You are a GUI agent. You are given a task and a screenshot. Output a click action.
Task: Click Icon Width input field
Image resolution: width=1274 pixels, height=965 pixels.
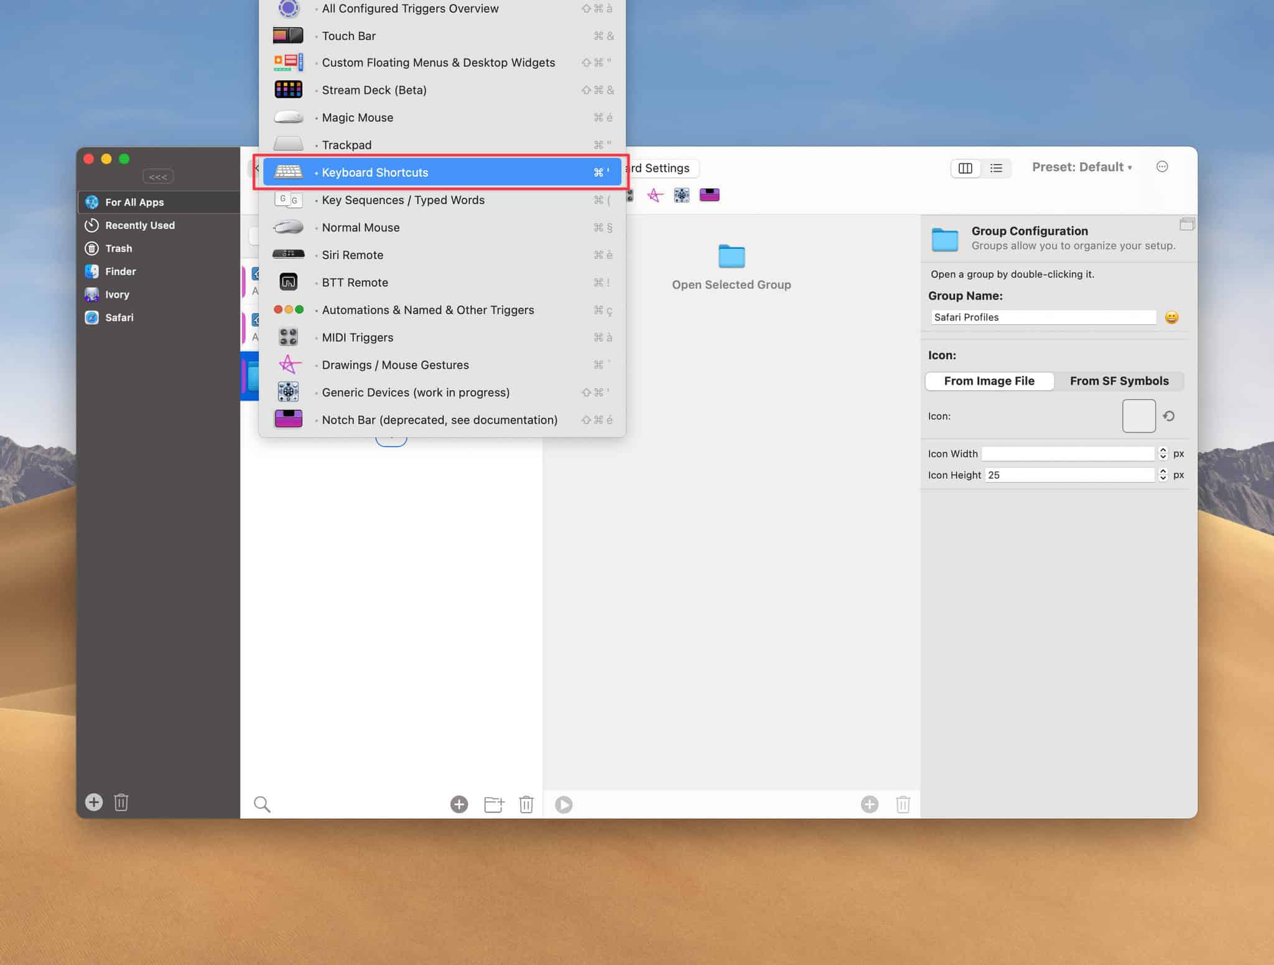(x=1067, y=454)
